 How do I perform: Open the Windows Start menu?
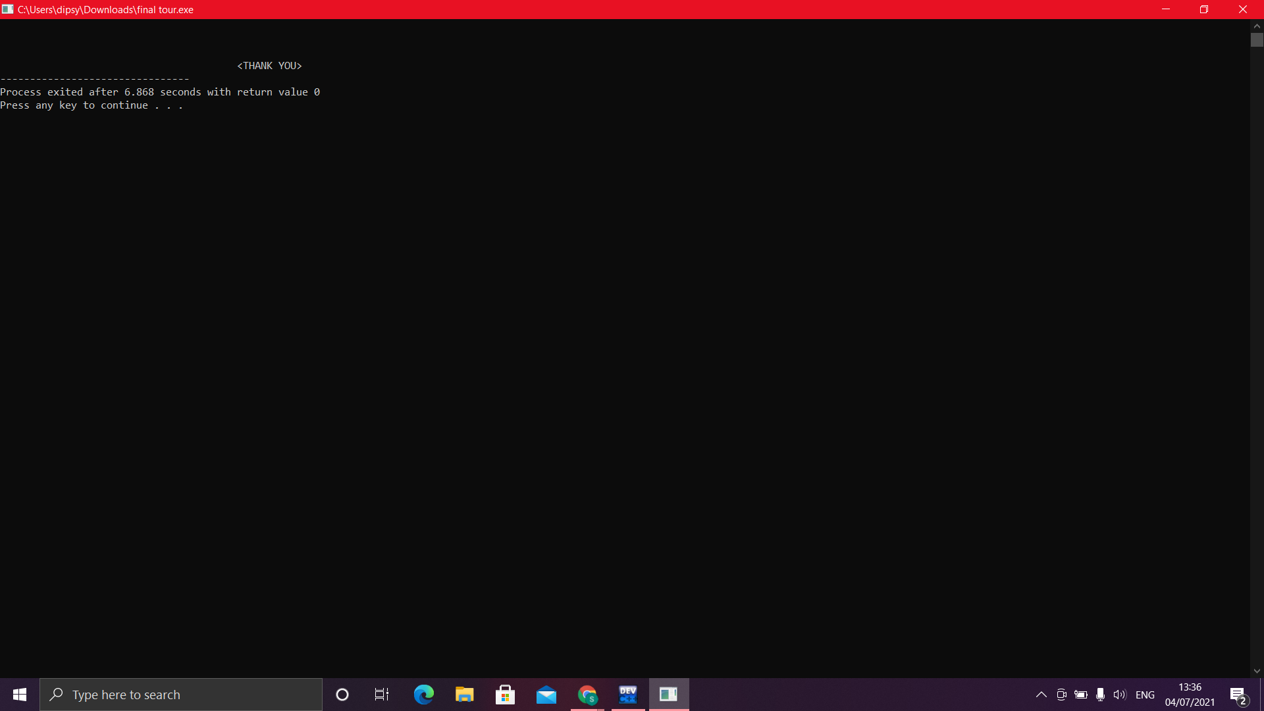20,695
